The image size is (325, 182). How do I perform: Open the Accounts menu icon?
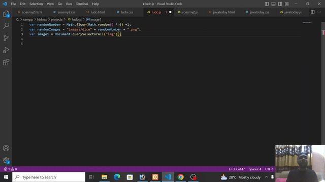pos(6,148)
